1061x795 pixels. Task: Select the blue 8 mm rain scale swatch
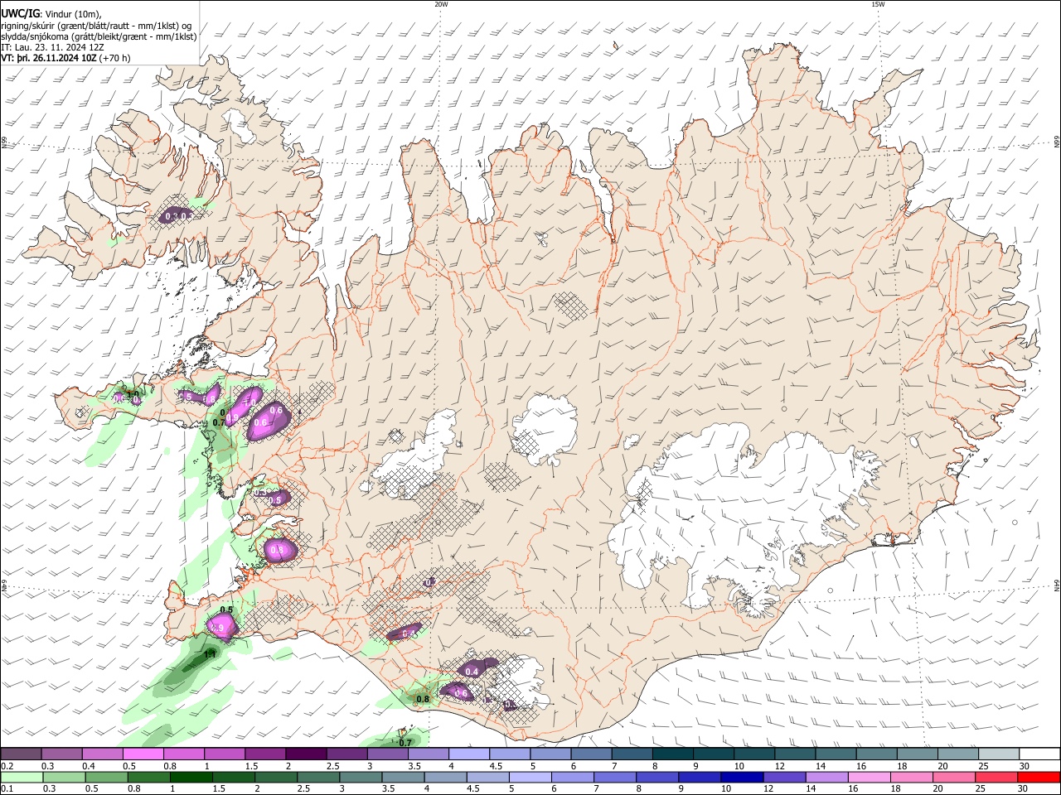point(657,777)
